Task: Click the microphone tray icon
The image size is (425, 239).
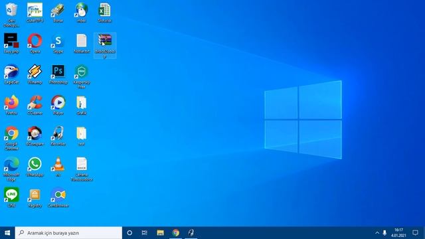Action: point(384,233)
